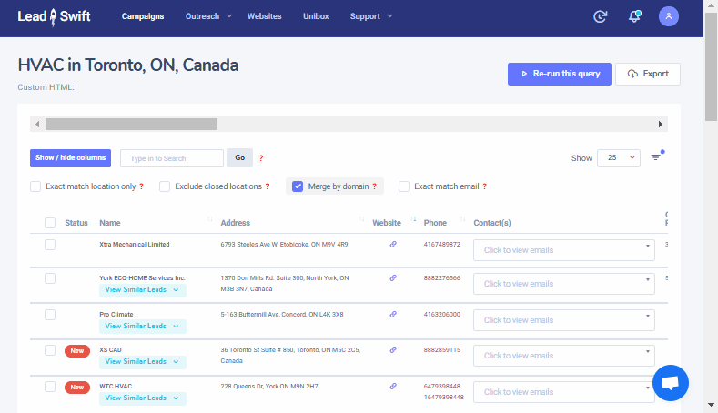This screenshot has width=718, height=413.
Task: Enable Exact match email
Action: tap(404, 186)
